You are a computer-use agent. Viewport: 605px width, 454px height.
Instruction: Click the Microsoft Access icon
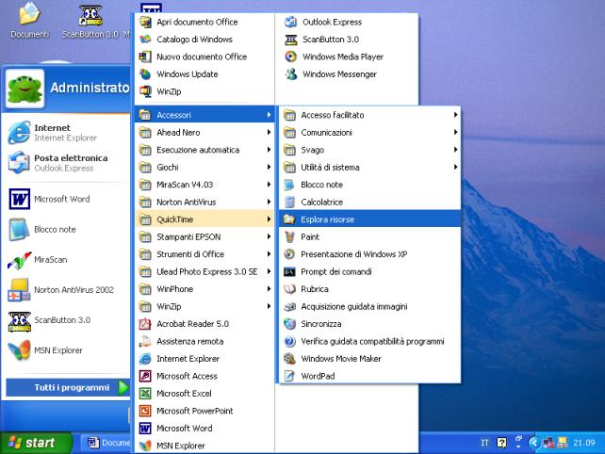click(x=145, y=376)
